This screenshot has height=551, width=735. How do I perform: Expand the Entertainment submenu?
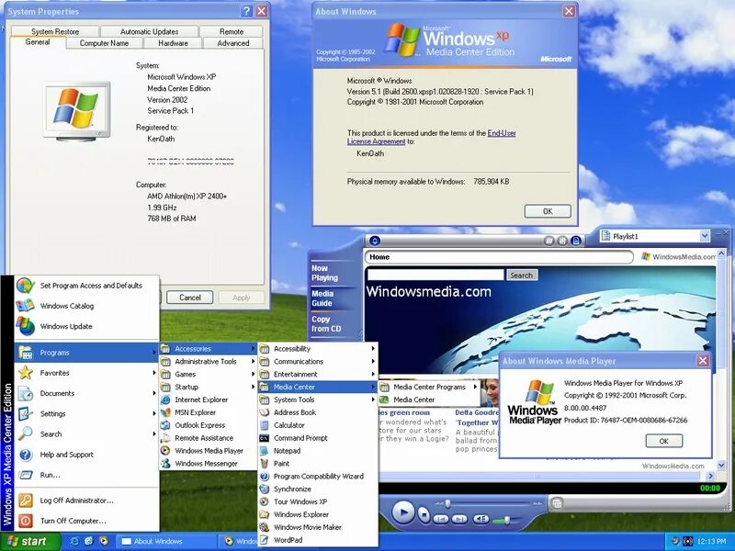coord(296,375)
